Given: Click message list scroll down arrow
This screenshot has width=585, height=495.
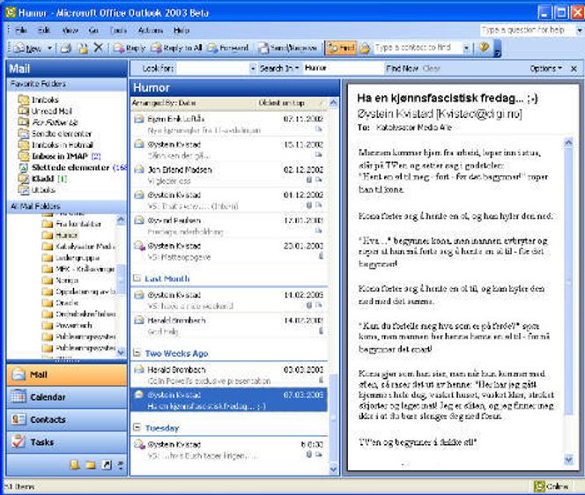Looking at the screenshot, I should pos(334,469).
